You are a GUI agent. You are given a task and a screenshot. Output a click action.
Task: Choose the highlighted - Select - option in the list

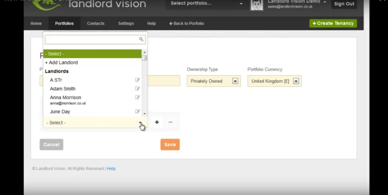point(92,54)
